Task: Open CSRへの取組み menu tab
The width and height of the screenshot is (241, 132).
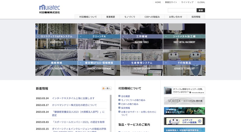Action: 152,17
